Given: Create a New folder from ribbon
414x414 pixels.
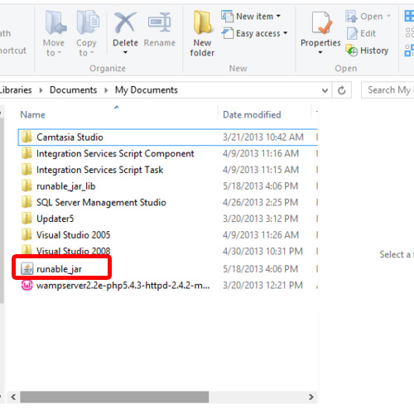Looking at the screenshot, I should (202, 33).
